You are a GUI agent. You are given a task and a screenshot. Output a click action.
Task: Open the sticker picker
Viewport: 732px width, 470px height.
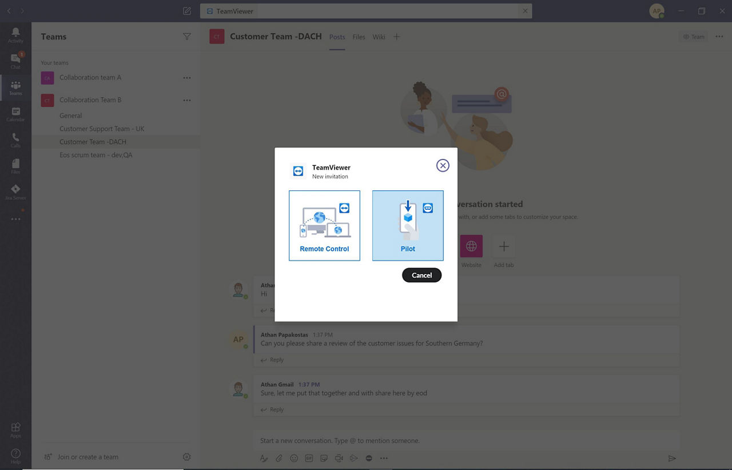(x=324, y=458)
